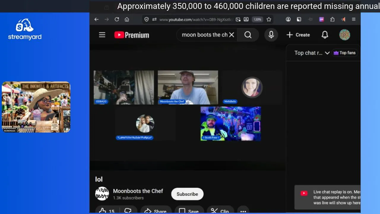The image size is (380, 214).
Task: Click the Moonboots the Chef video tile
Action: click(x=188, y=87)
